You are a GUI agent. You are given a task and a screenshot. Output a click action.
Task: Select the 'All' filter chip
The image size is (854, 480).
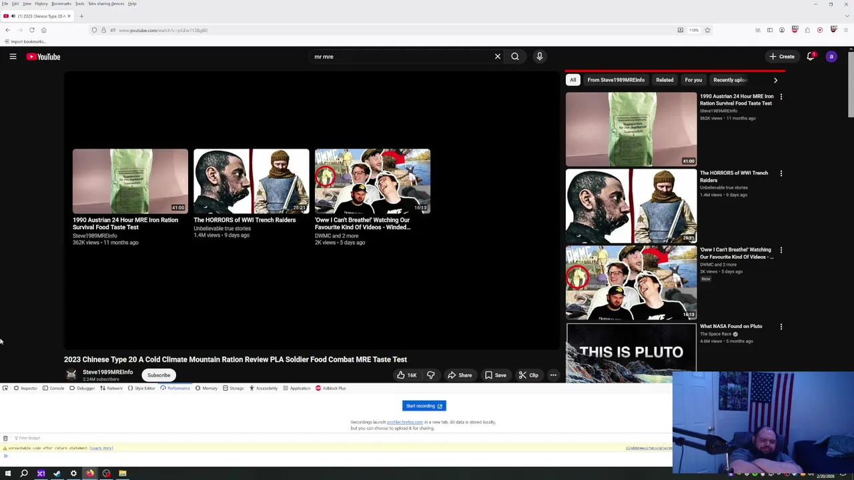(572, 80)
